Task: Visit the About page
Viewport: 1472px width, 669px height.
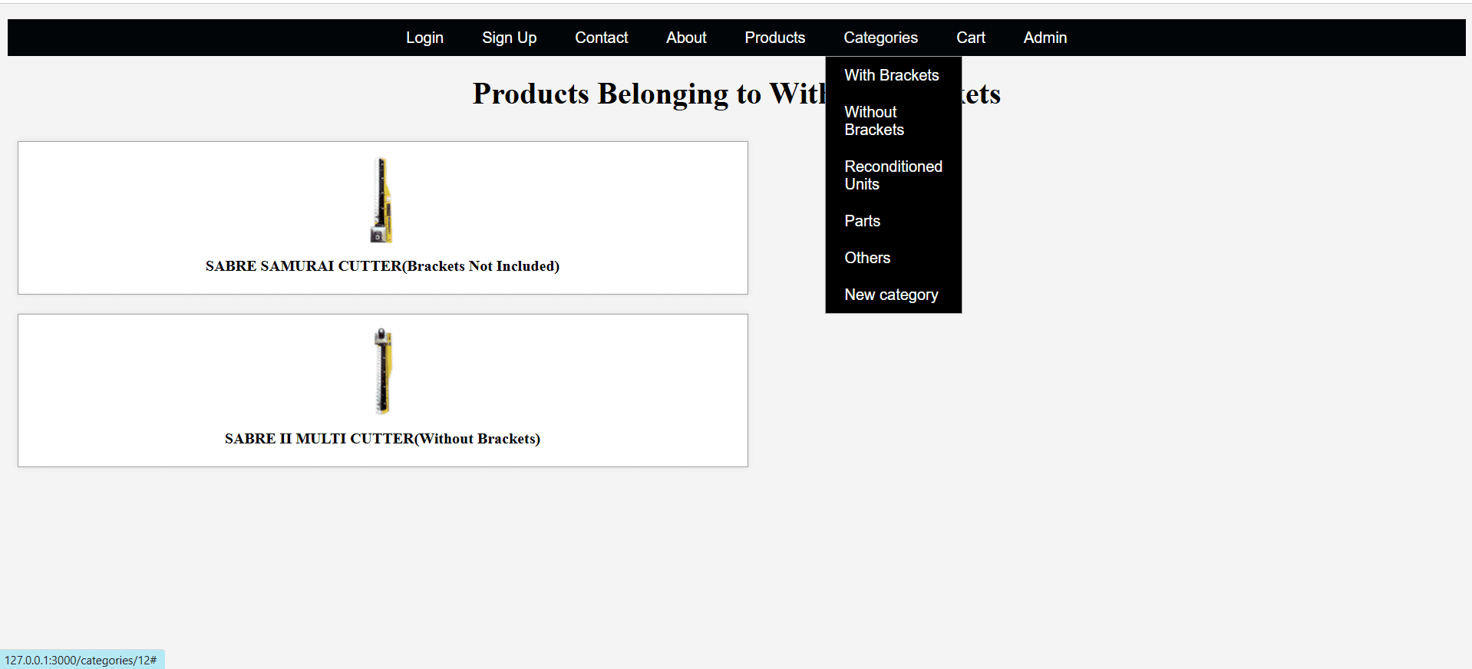Action: 686,38
